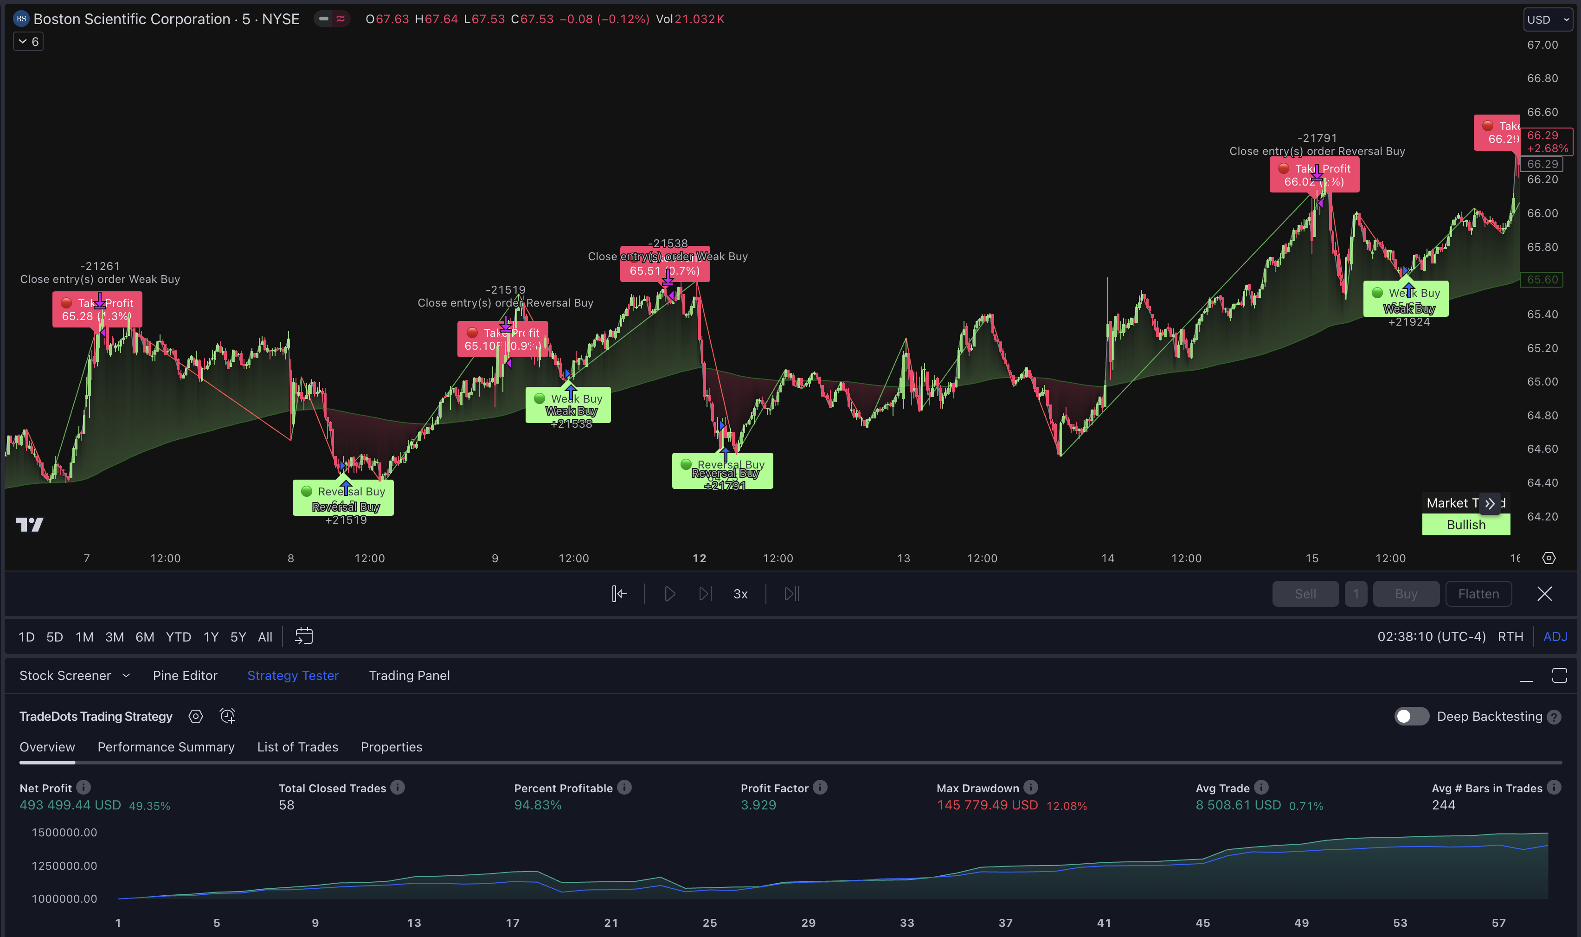
Task: Click the order quantity field showing 1
Action: point(1356,594)
